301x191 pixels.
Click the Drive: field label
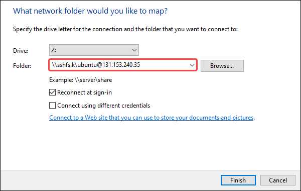click(21, 51)
